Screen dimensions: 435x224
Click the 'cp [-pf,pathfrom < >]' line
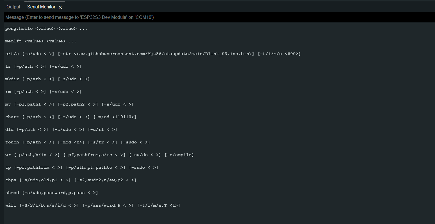(82, 168)
